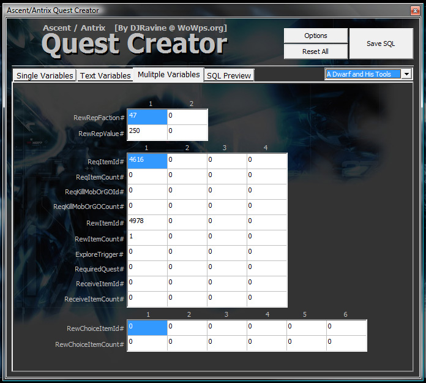
Task: Click RewRepValue column 2 cell
Action: click(187, 132)
